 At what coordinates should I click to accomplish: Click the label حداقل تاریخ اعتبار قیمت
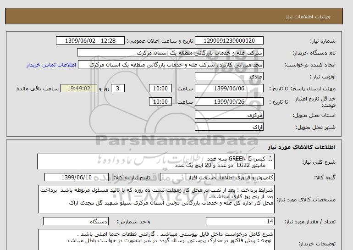click(315, 102)
